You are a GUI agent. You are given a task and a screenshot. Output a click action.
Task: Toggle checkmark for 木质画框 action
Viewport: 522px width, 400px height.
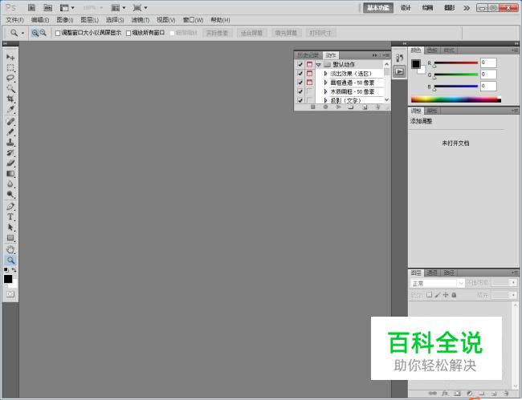[300, 91]
